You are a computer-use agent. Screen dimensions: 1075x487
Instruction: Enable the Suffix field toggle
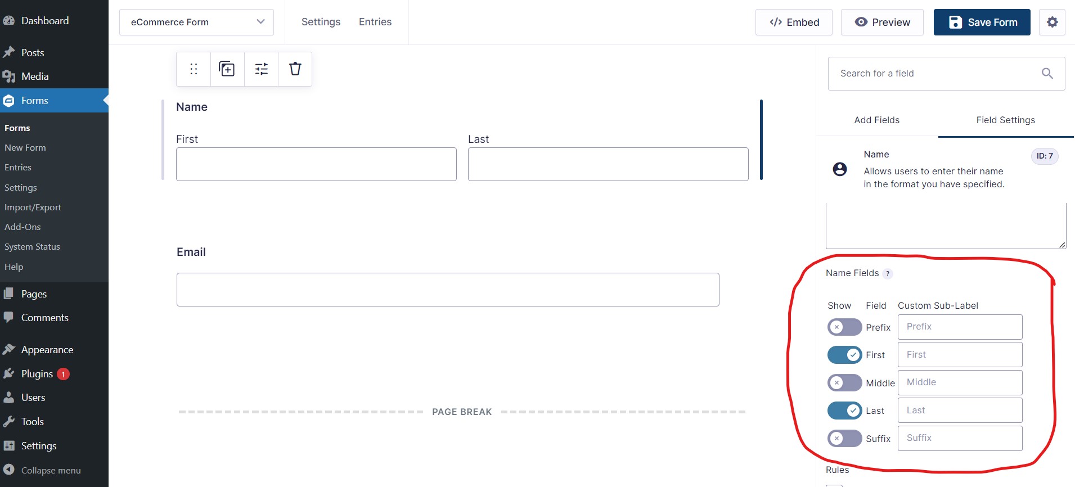[x=844, y=439]
